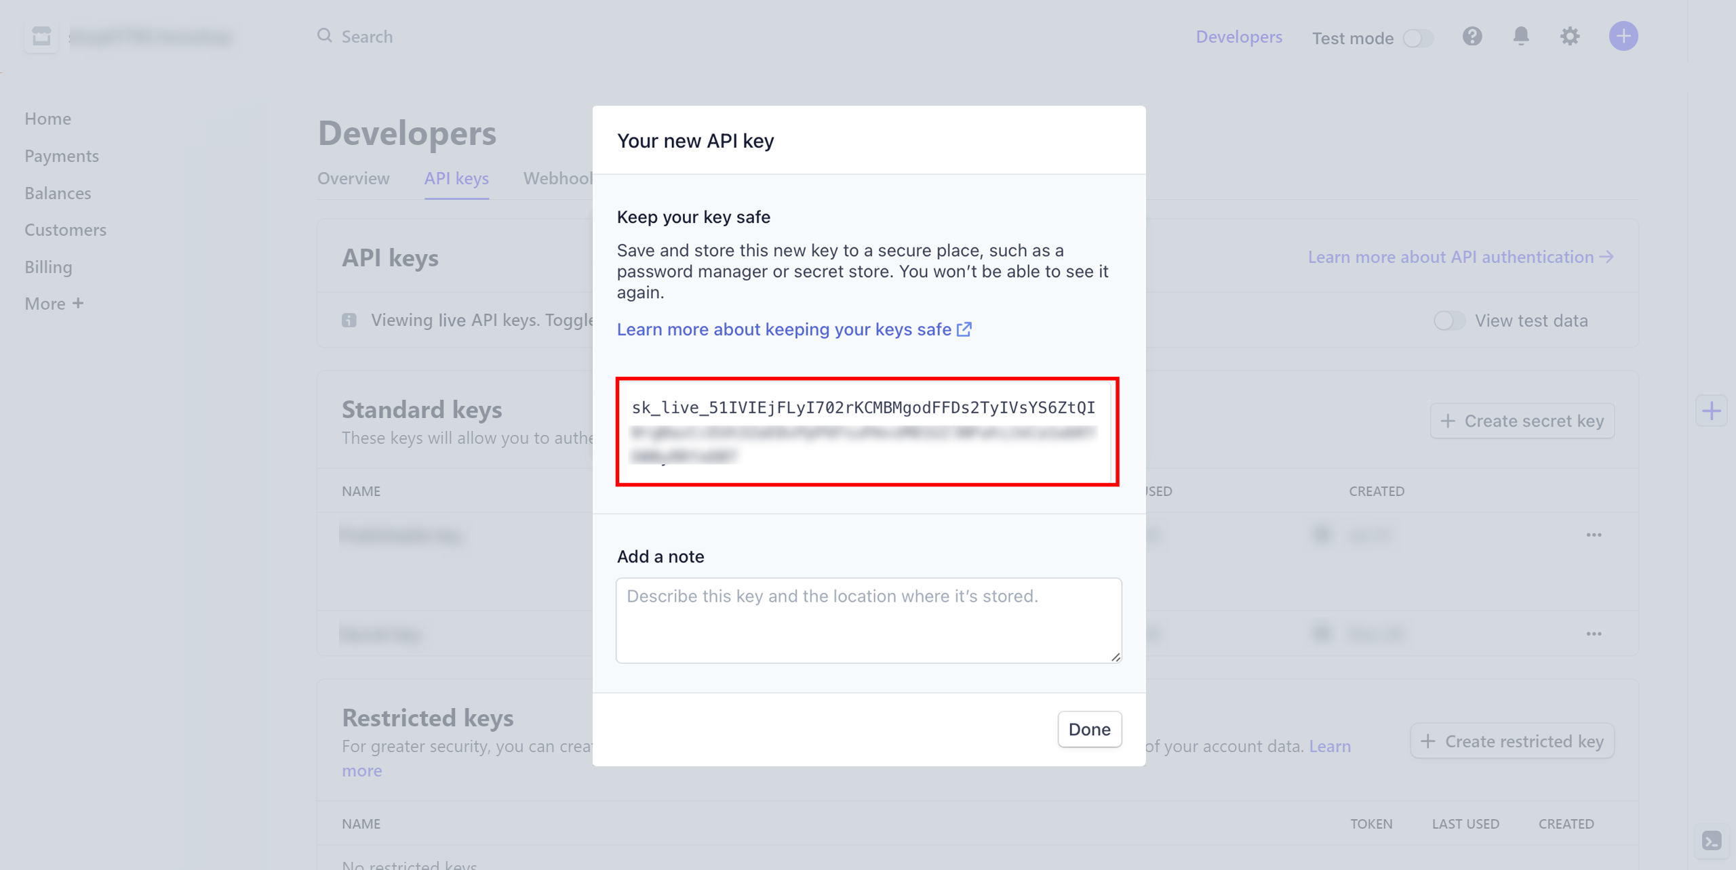Open options menu for first standard key row
The height and width of the screenshot is (870, 1736).
[x=1594, y=535]
